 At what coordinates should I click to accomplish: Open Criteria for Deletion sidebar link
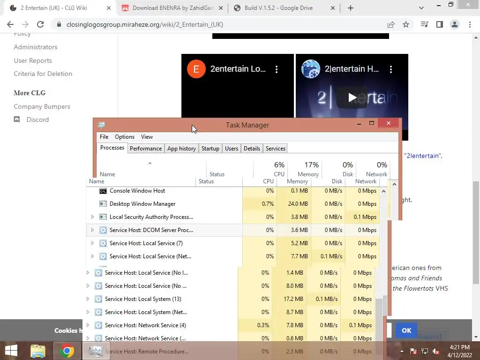(43, 74)
